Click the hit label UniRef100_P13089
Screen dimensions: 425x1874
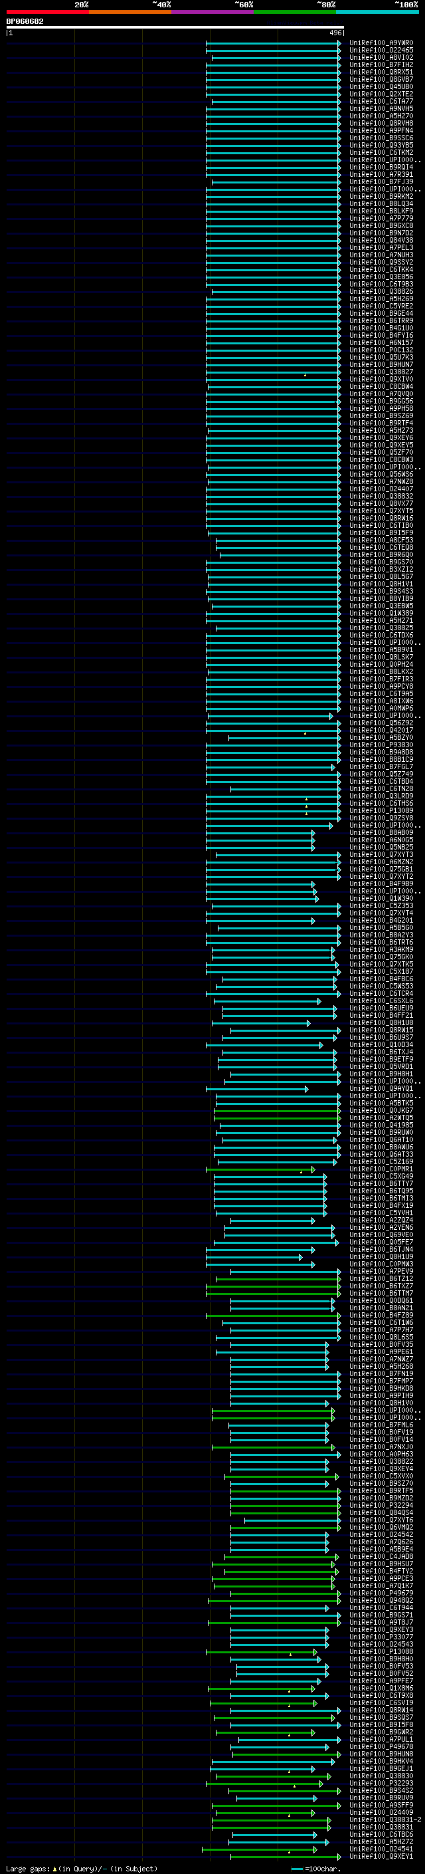[381, 810]
